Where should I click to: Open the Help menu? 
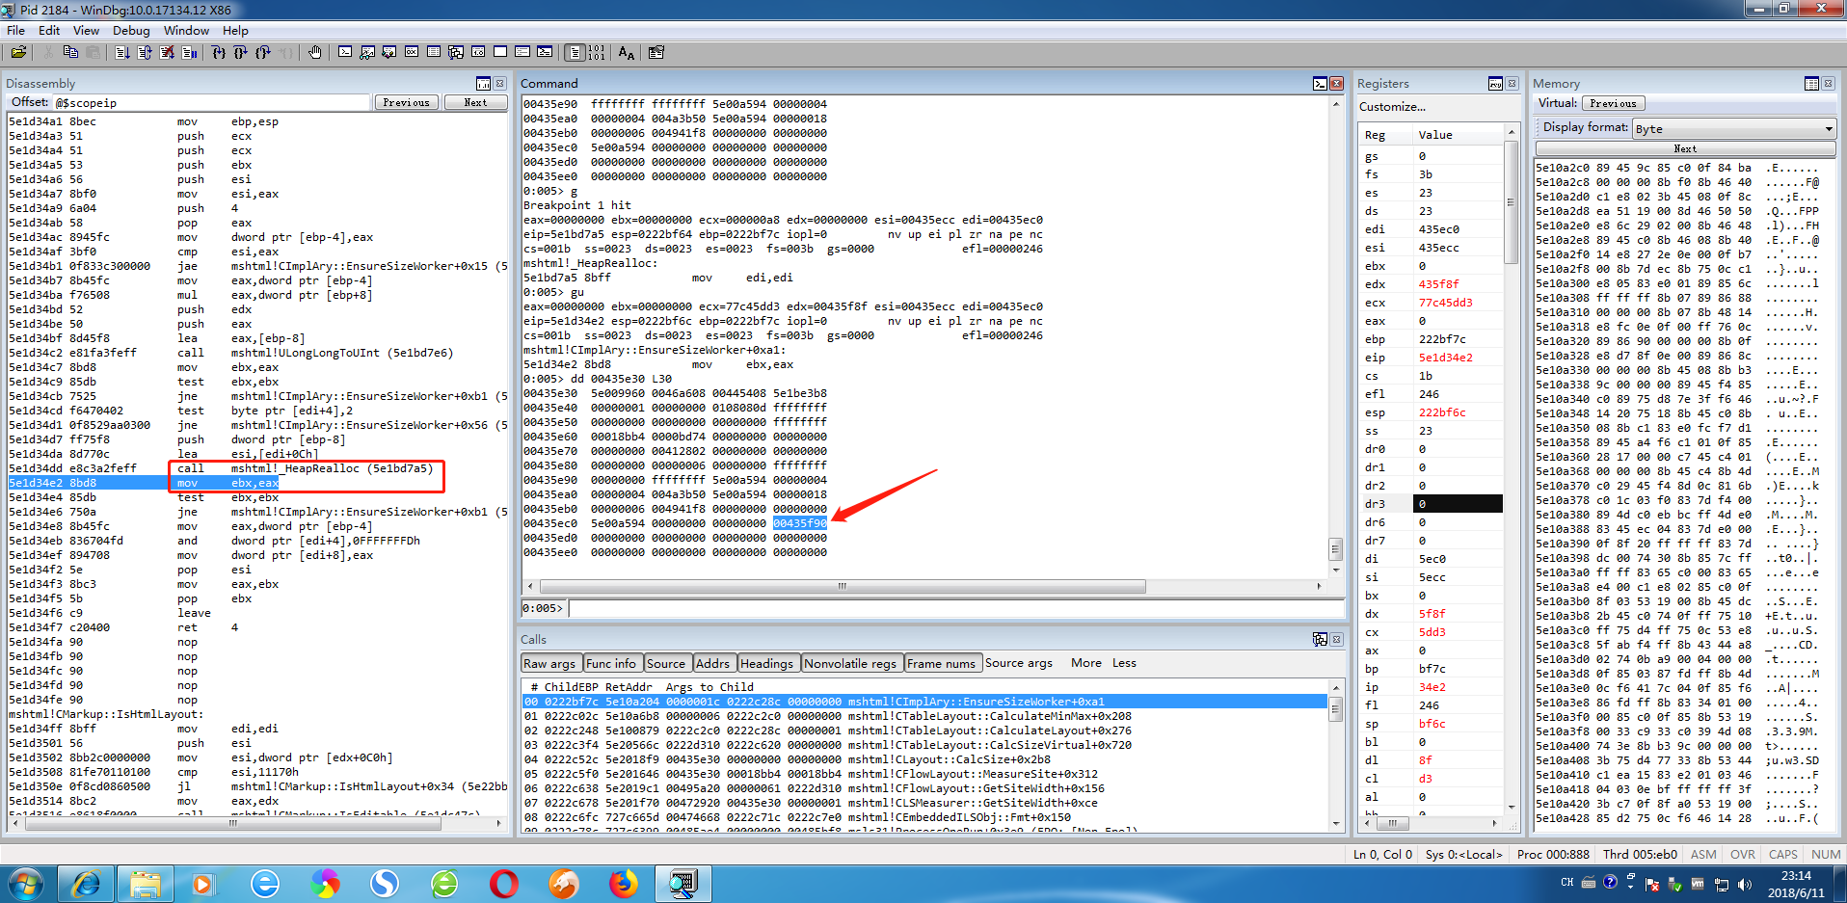235,31
